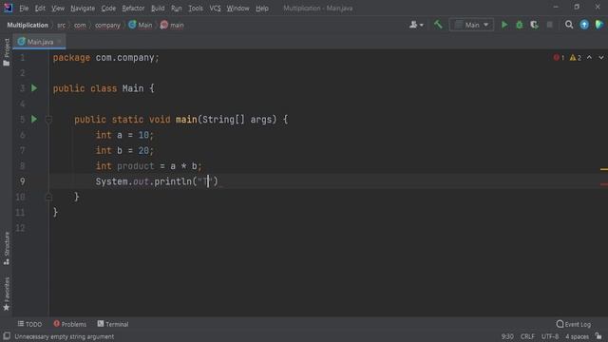The height and width of the screenshot is (342, 608).
Task: Click the 9:30 line column indicator
Action: coord(507,336)
